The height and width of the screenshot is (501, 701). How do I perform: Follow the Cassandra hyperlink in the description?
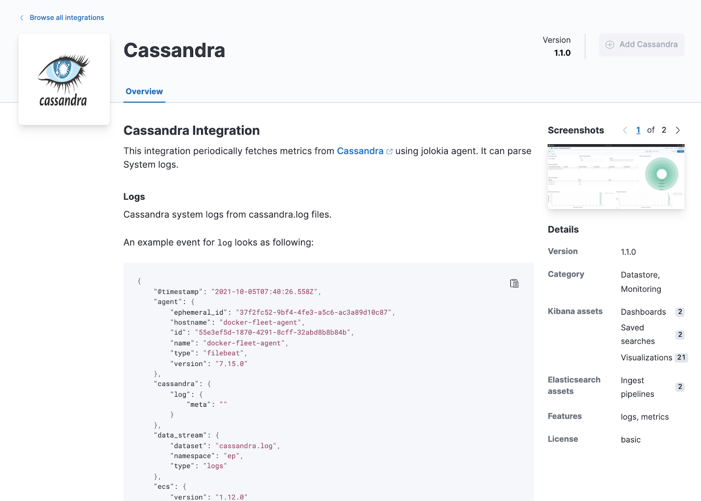(360, 151)
